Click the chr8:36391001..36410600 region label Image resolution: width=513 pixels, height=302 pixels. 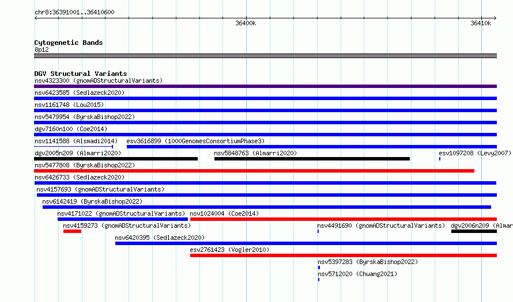74,12
